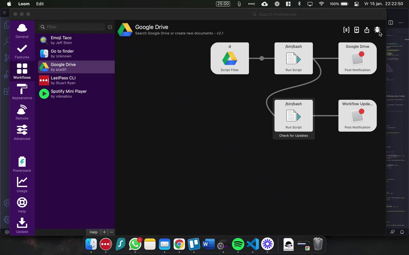Open the Wi-Fi menu bar icon
The image size is (409, 255).
click(x=321, y=4)
